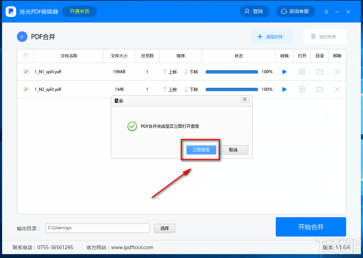Minimize the PDF converter window
Viewport: 363px width, 258px height.
[x=337, y=12]
